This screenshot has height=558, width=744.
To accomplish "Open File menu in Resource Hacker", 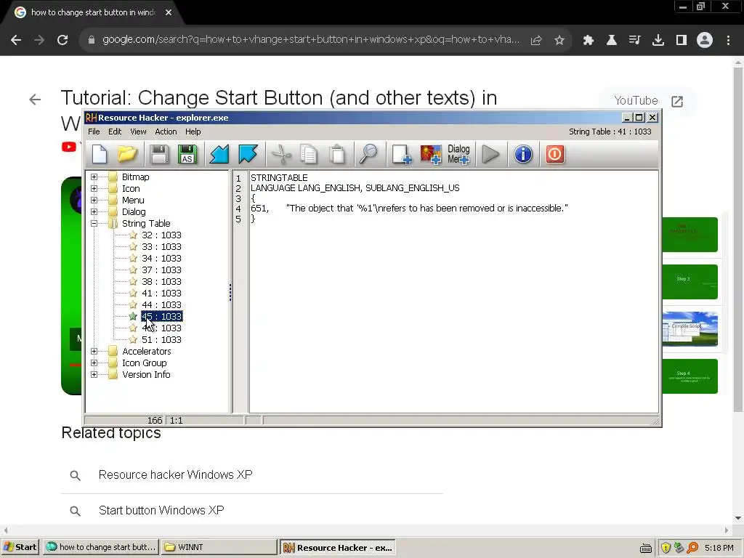I will tap(94, 132).
